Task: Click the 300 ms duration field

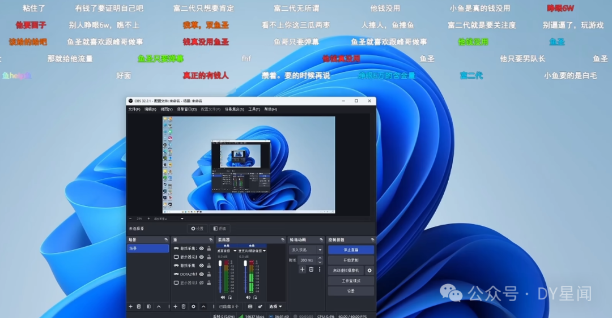Action: pos(307,260)
